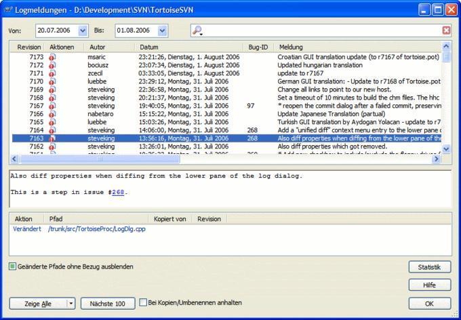Click the log list scroll-up arrow
Screen dimensions: 461x320
tap(446, 46)
